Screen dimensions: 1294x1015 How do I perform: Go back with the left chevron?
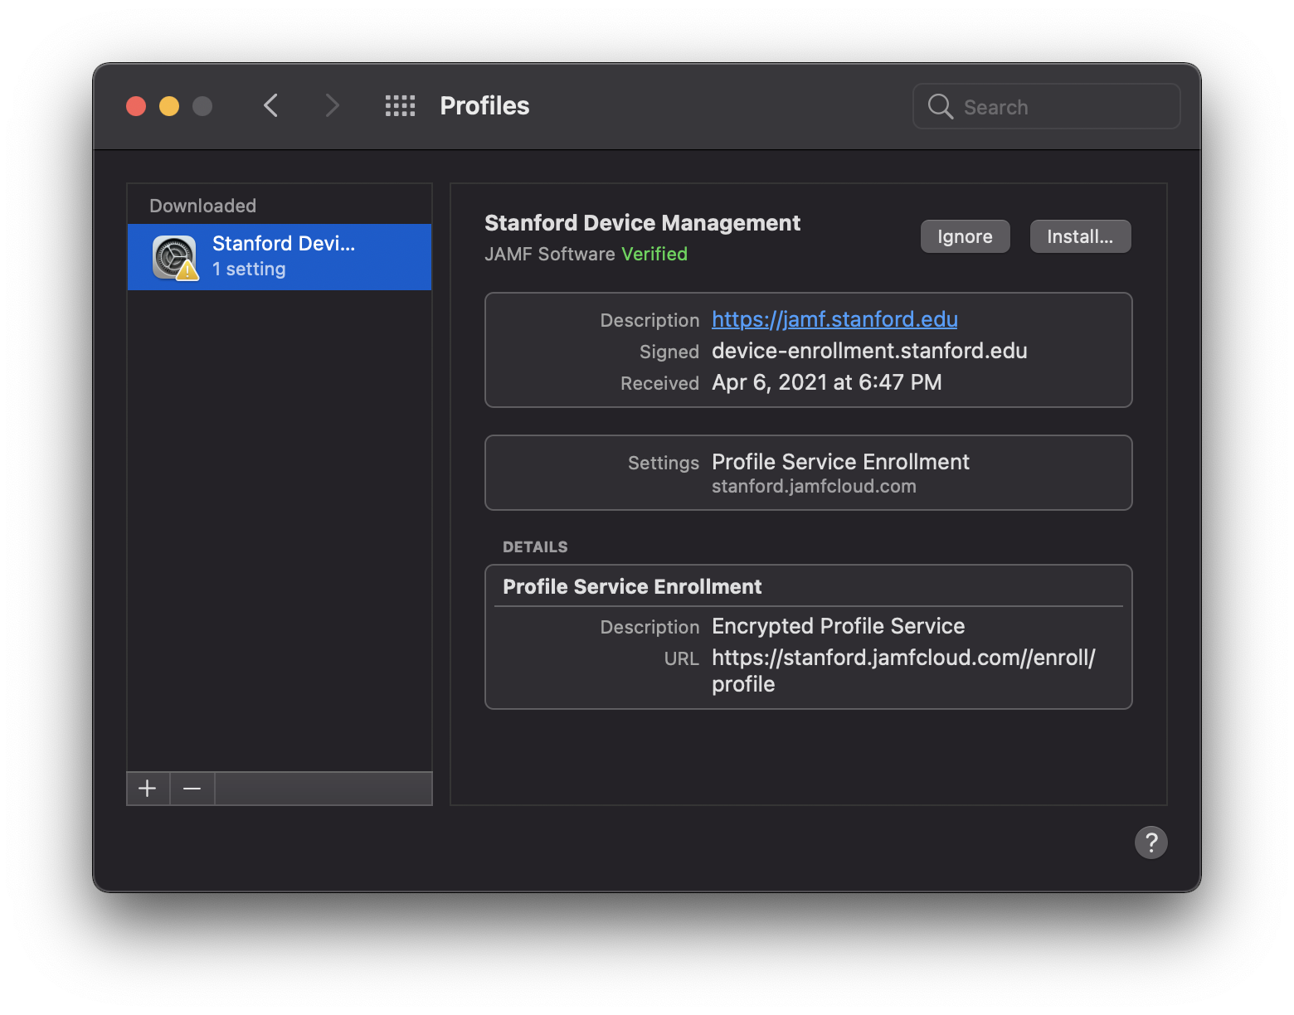(x=270, y=106)
